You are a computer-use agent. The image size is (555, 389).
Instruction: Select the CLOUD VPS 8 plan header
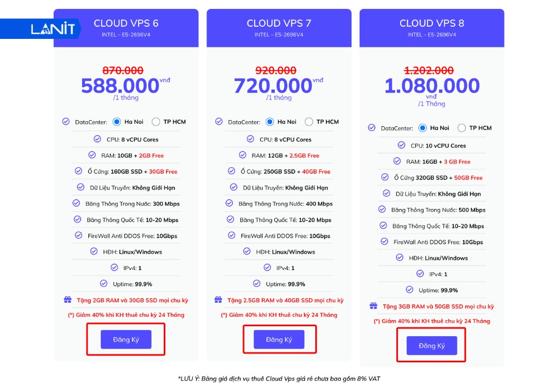point(432,23)
